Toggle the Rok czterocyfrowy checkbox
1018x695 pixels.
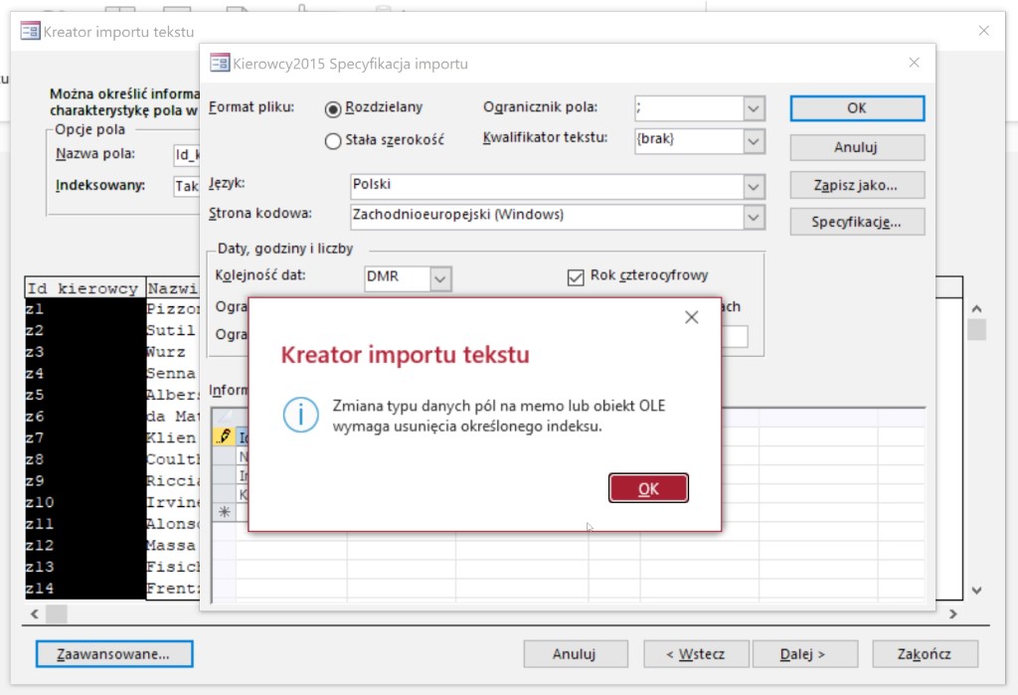click(x=575, y=277)
